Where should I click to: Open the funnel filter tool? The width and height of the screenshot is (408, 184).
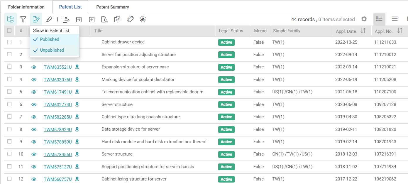tap(23, 19)
